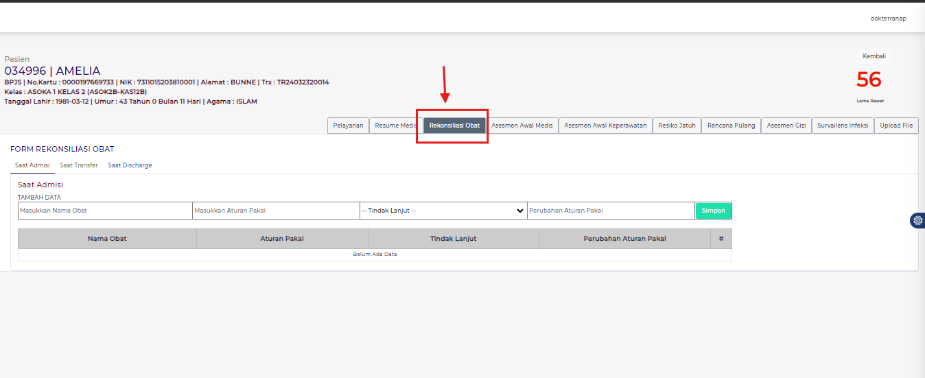Switch to Saat Transfer sub-tab
Screen dimensions: 925x378
pyautogui.click(x=79, y=165)
